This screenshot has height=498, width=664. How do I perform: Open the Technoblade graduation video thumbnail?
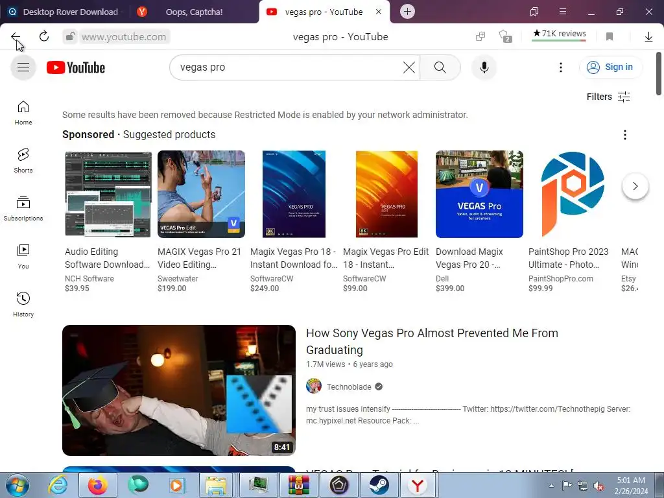(179, 390)
